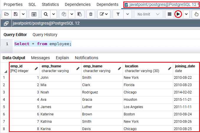The width and height of the screenshot is (200, 133).
Task: Select the location column header
Action: [x=148, y=68]
